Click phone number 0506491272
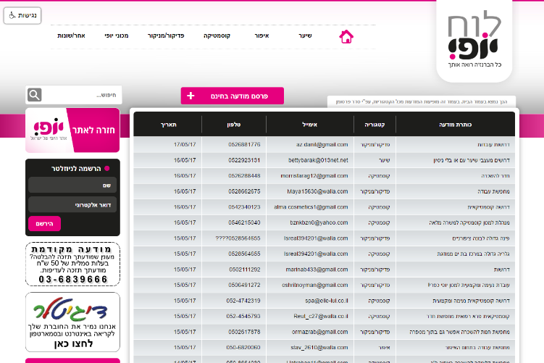 point(244,285)
